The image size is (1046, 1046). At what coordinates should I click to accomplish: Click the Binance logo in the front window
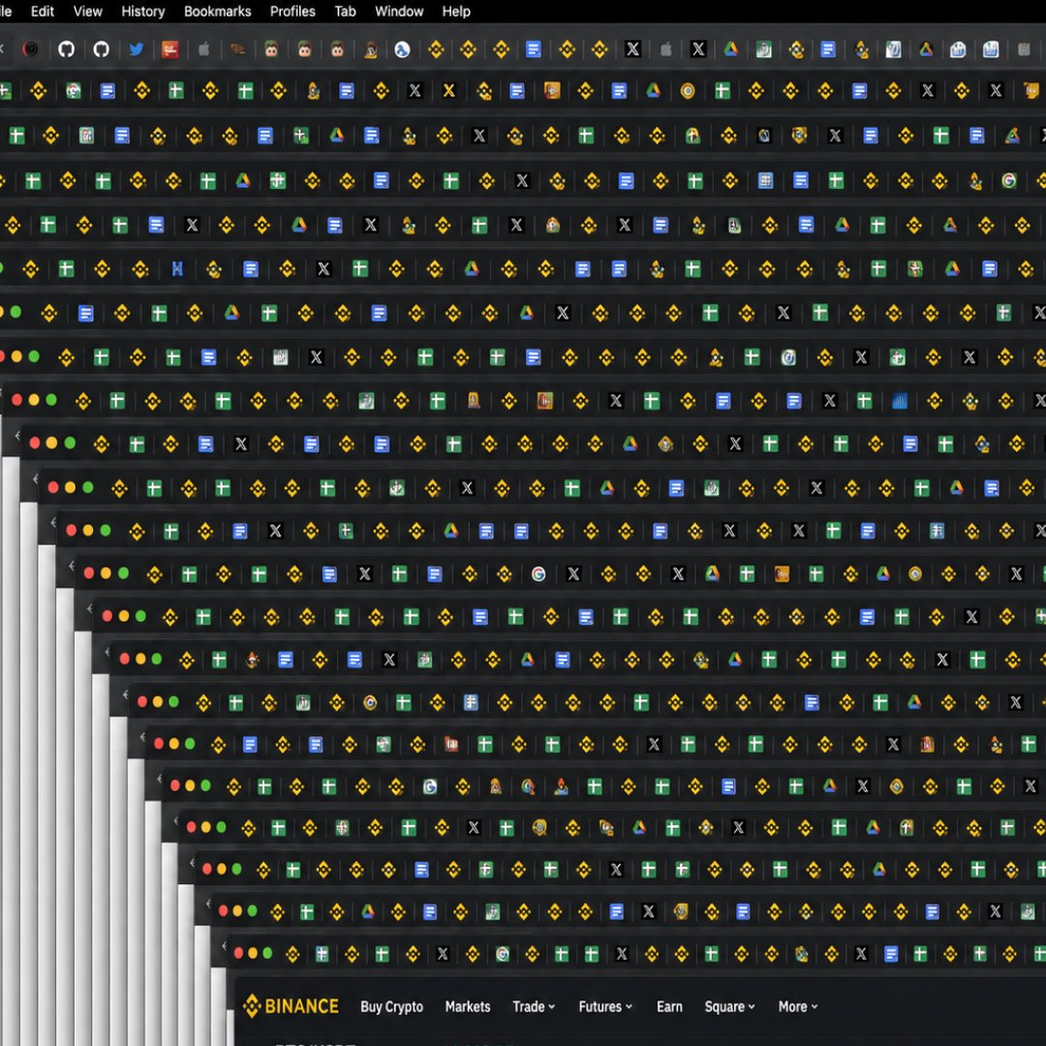(291, 1006)
